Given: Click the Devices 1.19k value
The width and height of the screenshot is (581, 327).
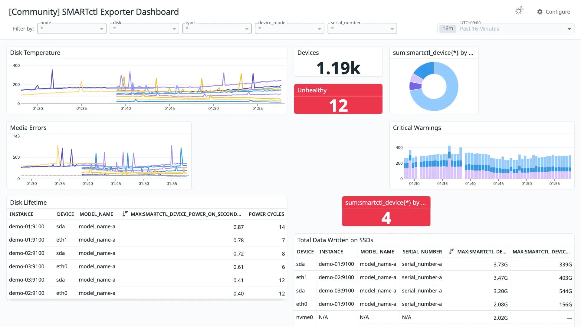Looking at the screenshot, I should click(x=338, y=68).
